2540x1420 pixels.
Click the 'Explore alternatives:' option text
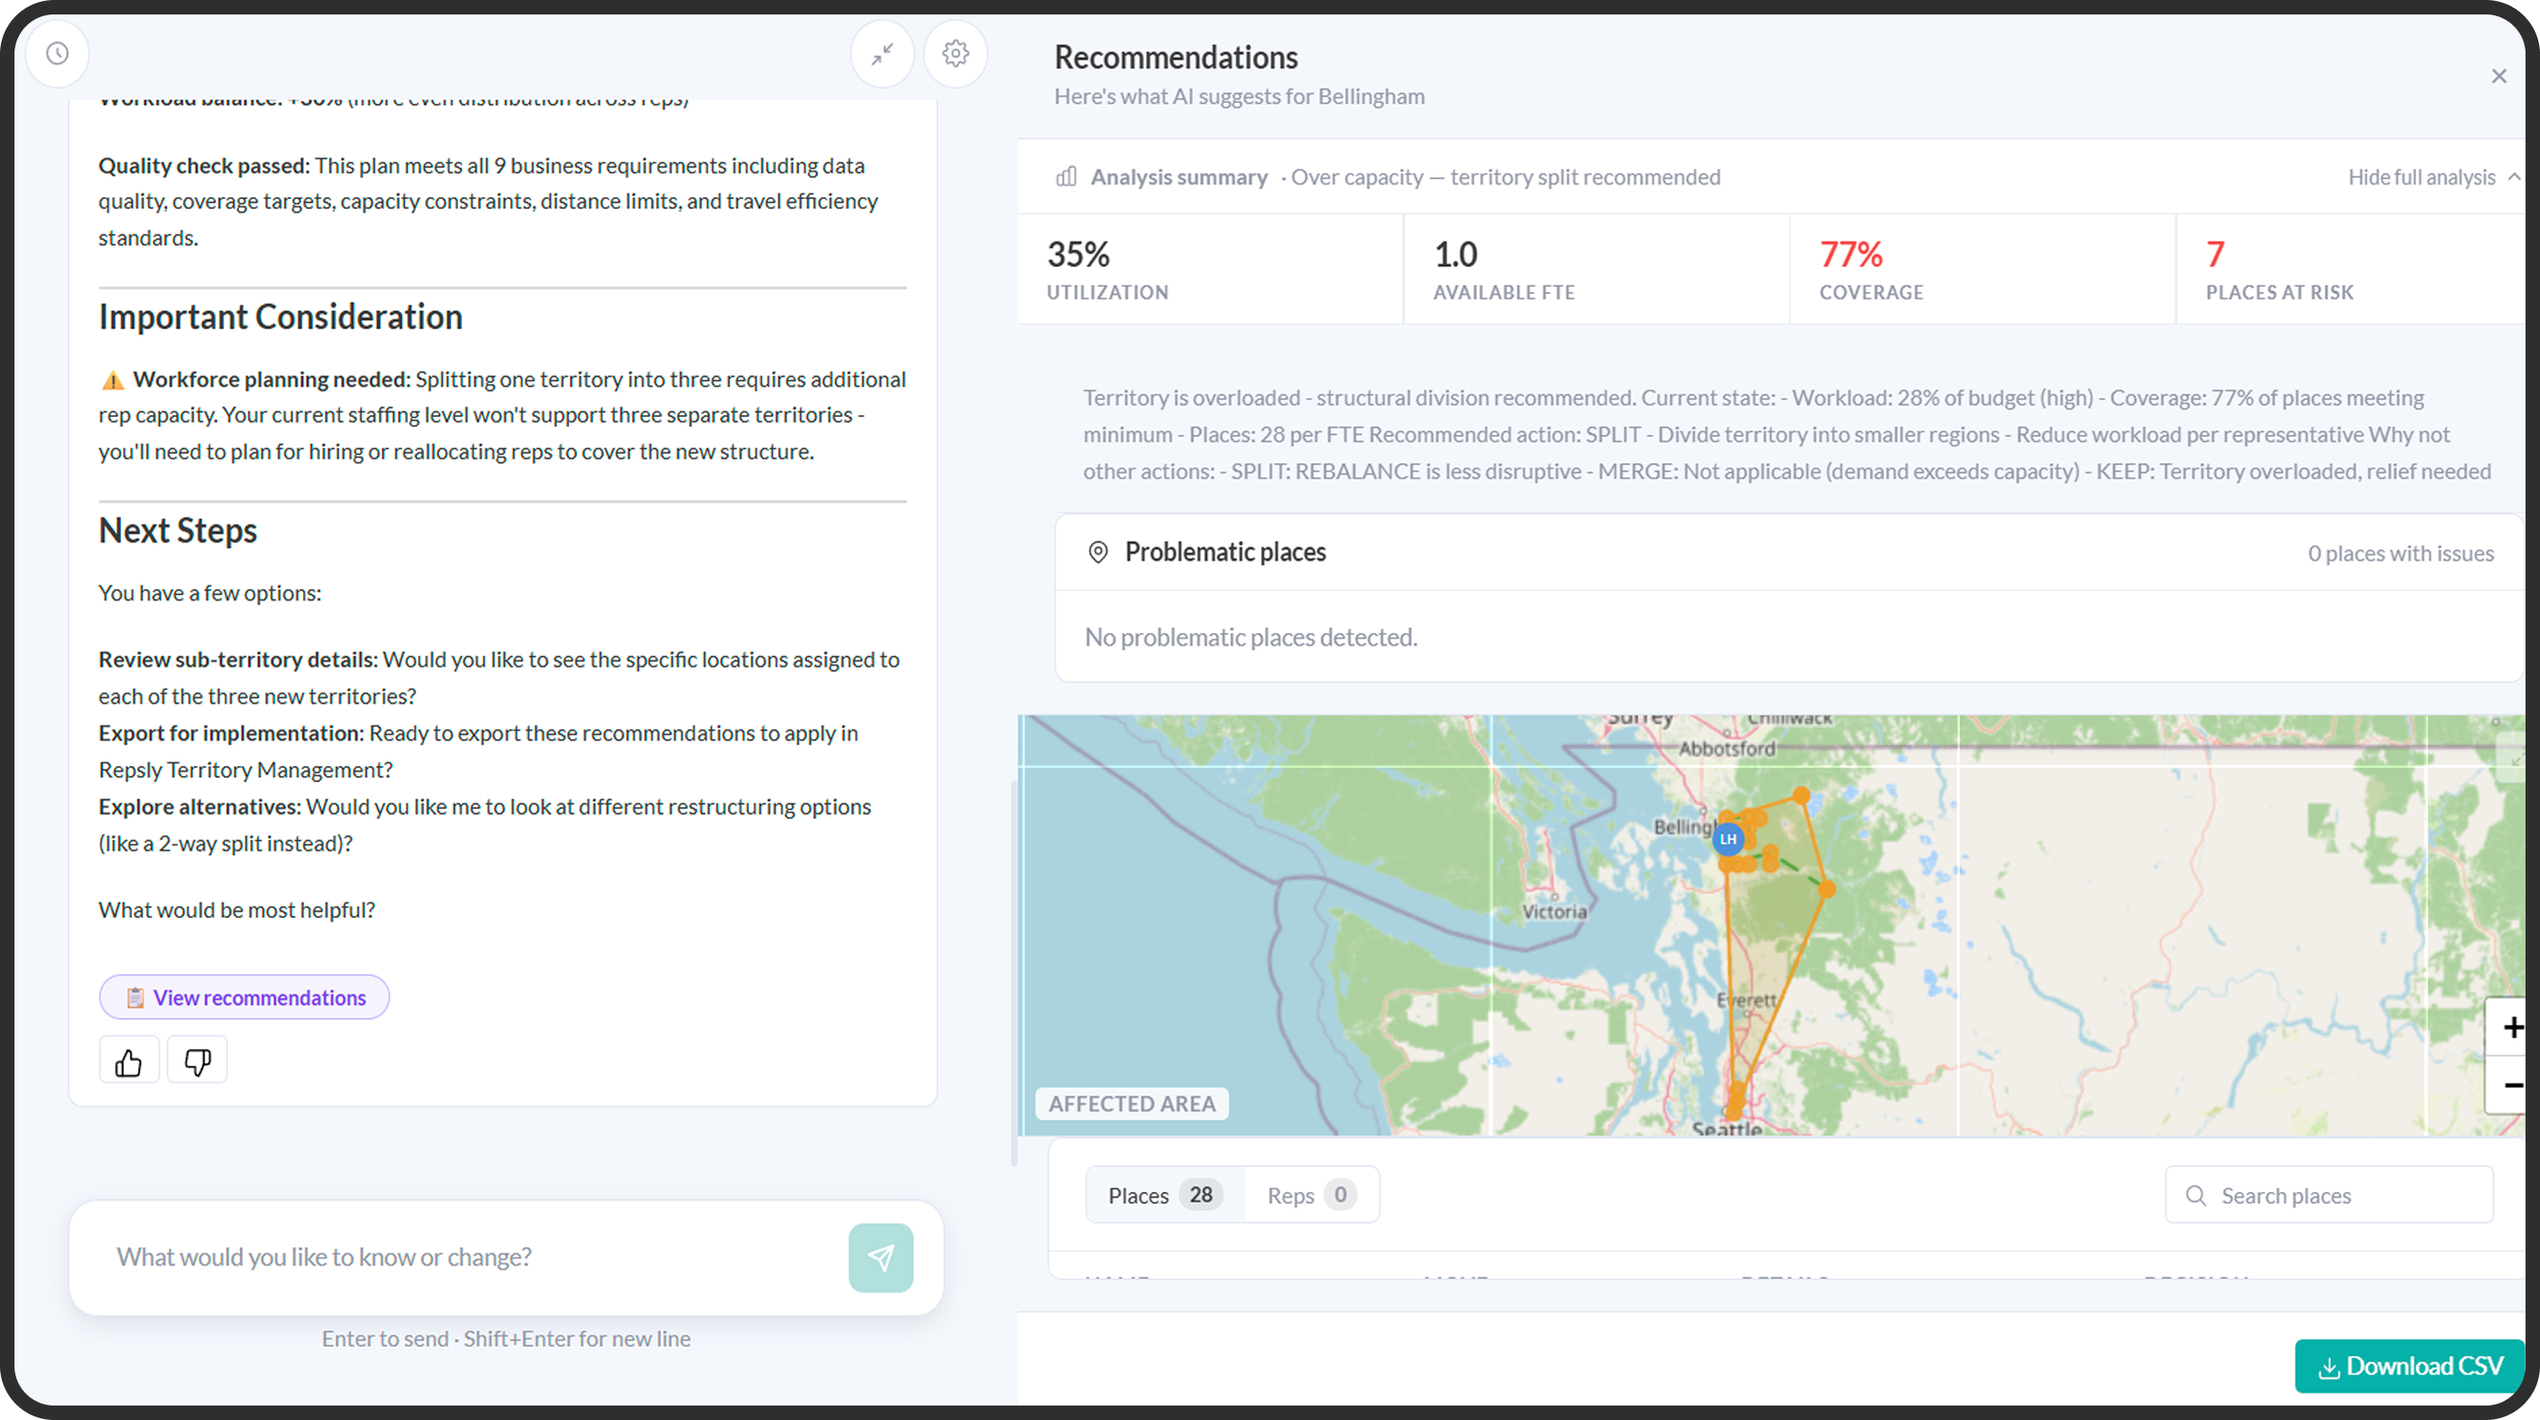click(199, 807)
